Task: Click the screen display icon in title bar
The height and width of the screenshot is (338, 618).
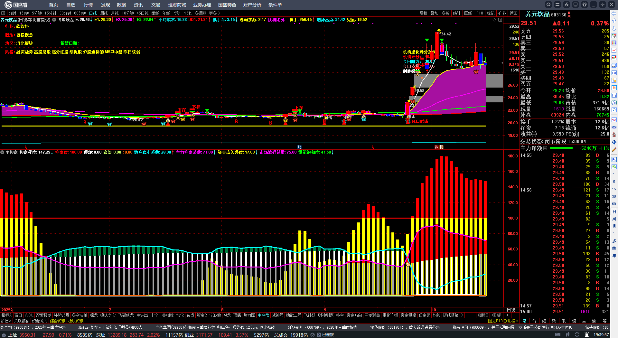Action: pos(576,5)
